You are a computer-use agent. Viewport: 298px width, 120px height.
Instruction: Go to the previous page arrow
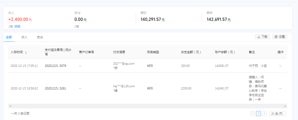pos(253,114)
